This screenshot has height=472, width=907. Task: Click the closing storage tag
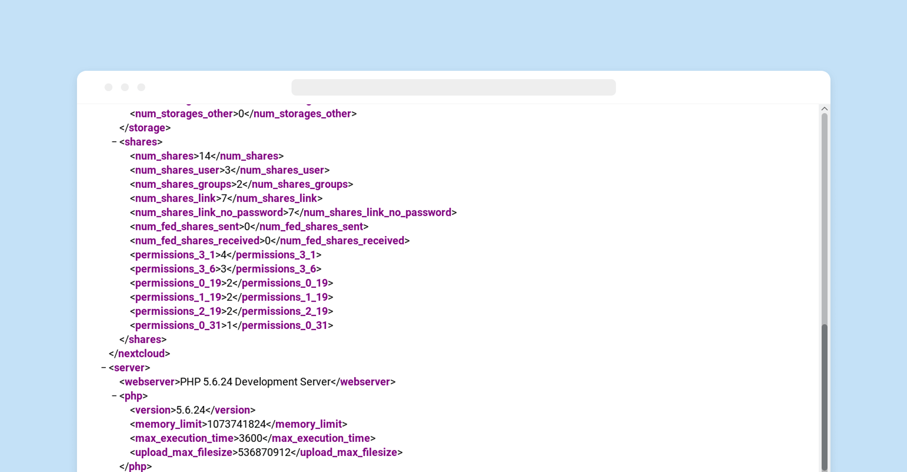[145, 128]
